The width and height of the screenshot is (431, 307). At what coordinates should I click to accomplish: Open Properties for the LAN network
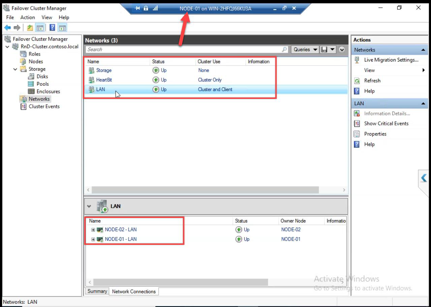point(375,134)
